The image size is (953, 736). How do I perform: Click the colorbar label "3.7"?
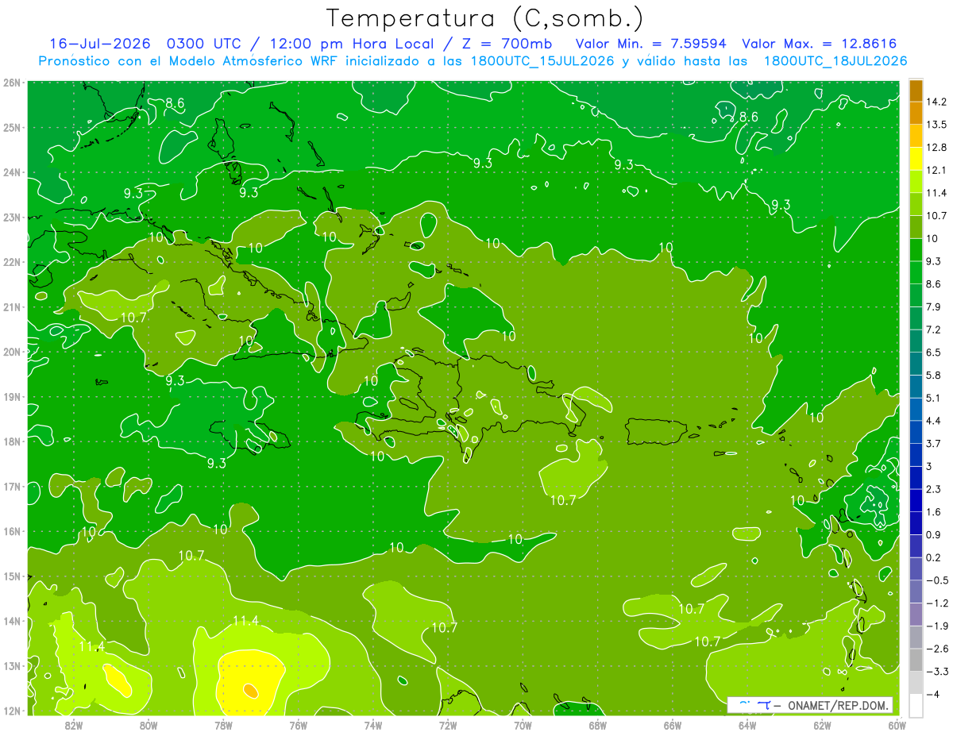click(x=934, y=443)
